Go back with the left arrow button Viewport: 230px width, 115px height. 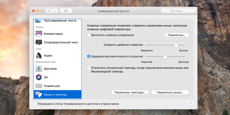click(x=49, y=11)
